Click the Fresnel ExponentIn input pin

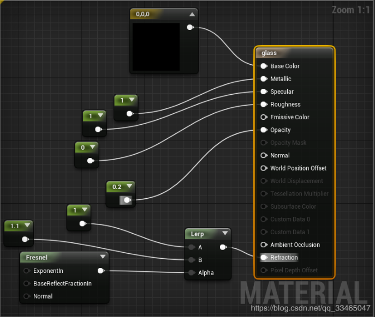[x=27, y=271]
